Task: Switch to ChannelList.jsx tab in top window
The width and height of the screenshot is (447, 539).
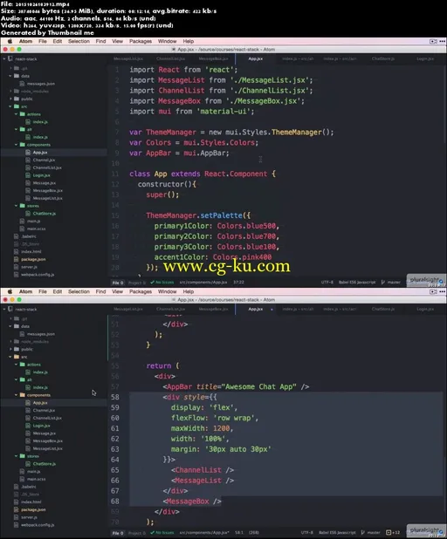Action: (170, 58)
